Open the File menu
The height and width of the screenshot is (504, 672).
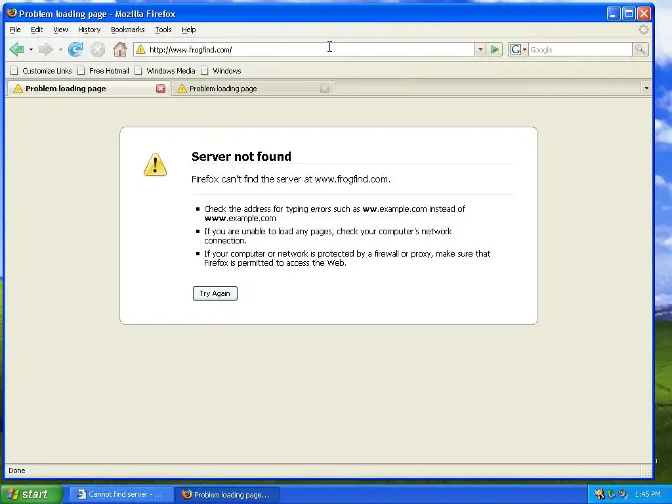[15, 30]
